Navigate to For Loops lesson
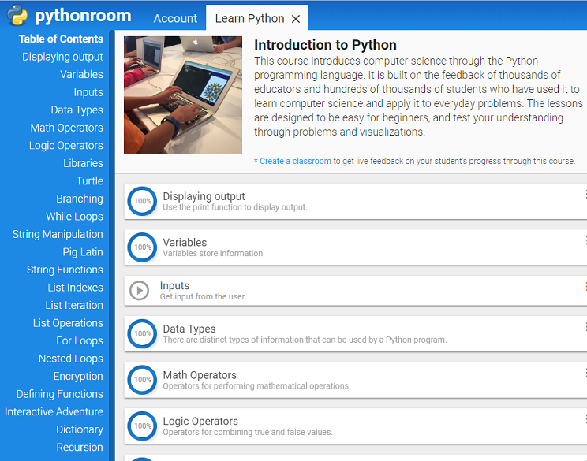The width and height of the screenshot is (587, 461). (x=80, y=341)
